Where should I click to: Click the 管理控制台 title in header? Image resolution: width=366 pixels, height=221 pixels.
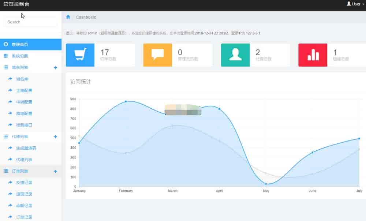tap(16, 4)
